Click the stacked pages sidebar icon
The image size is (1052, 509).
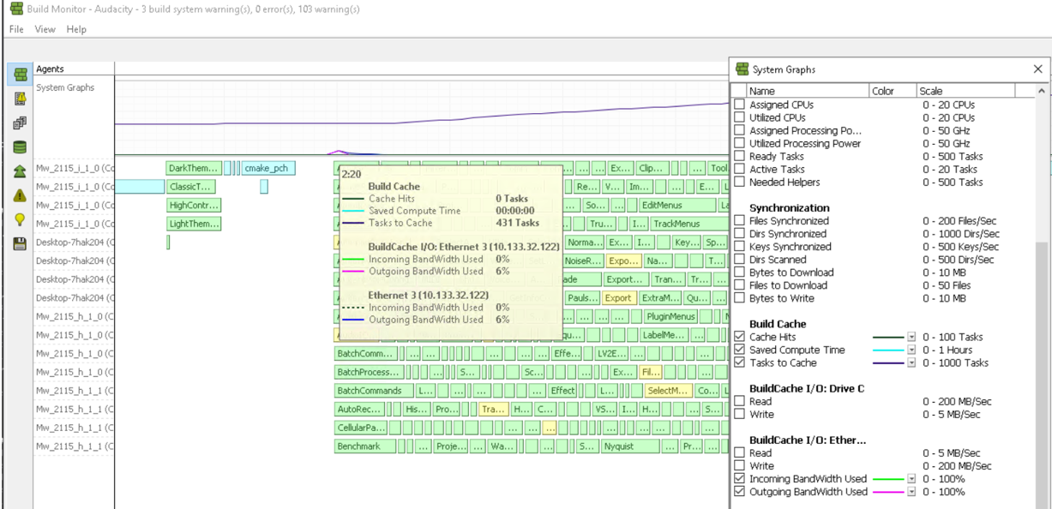click(x=19, y=123)
